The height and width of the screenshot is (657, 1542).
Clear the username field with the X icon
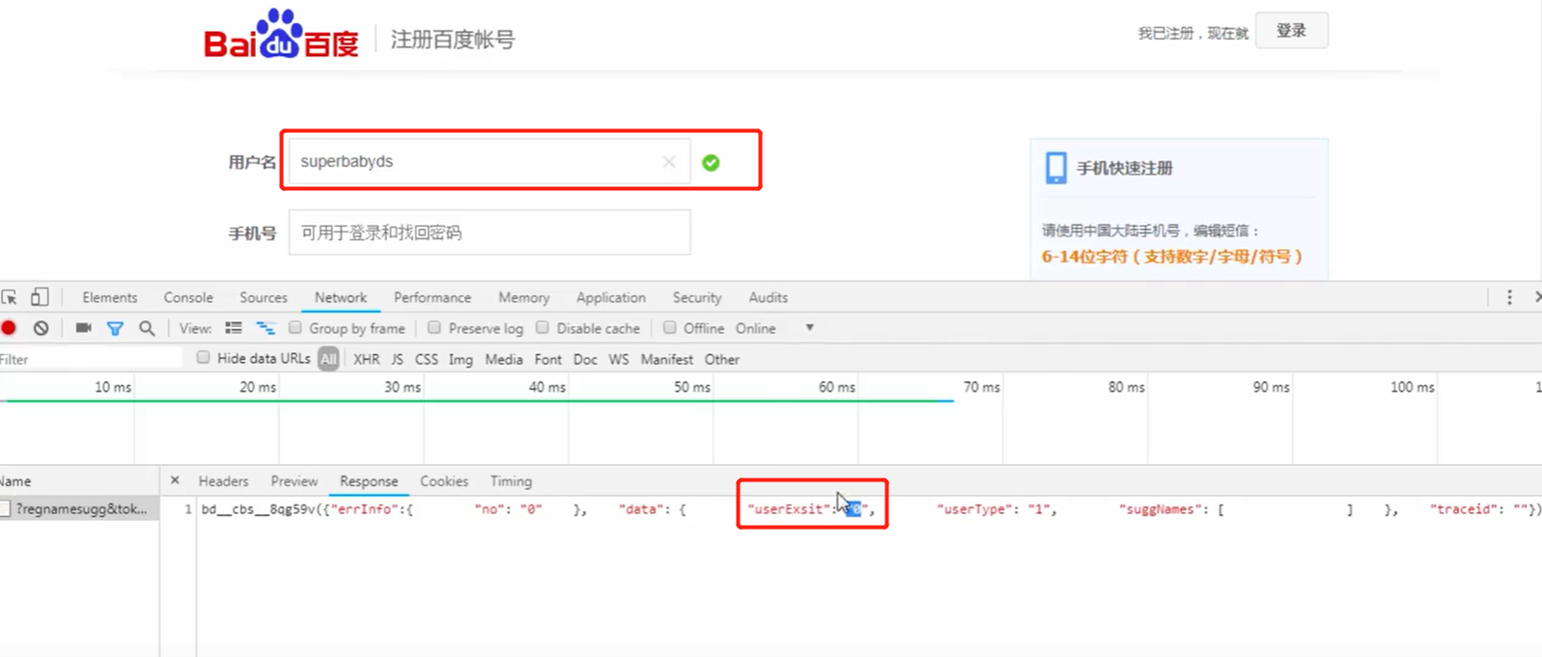tap(668, 162)
